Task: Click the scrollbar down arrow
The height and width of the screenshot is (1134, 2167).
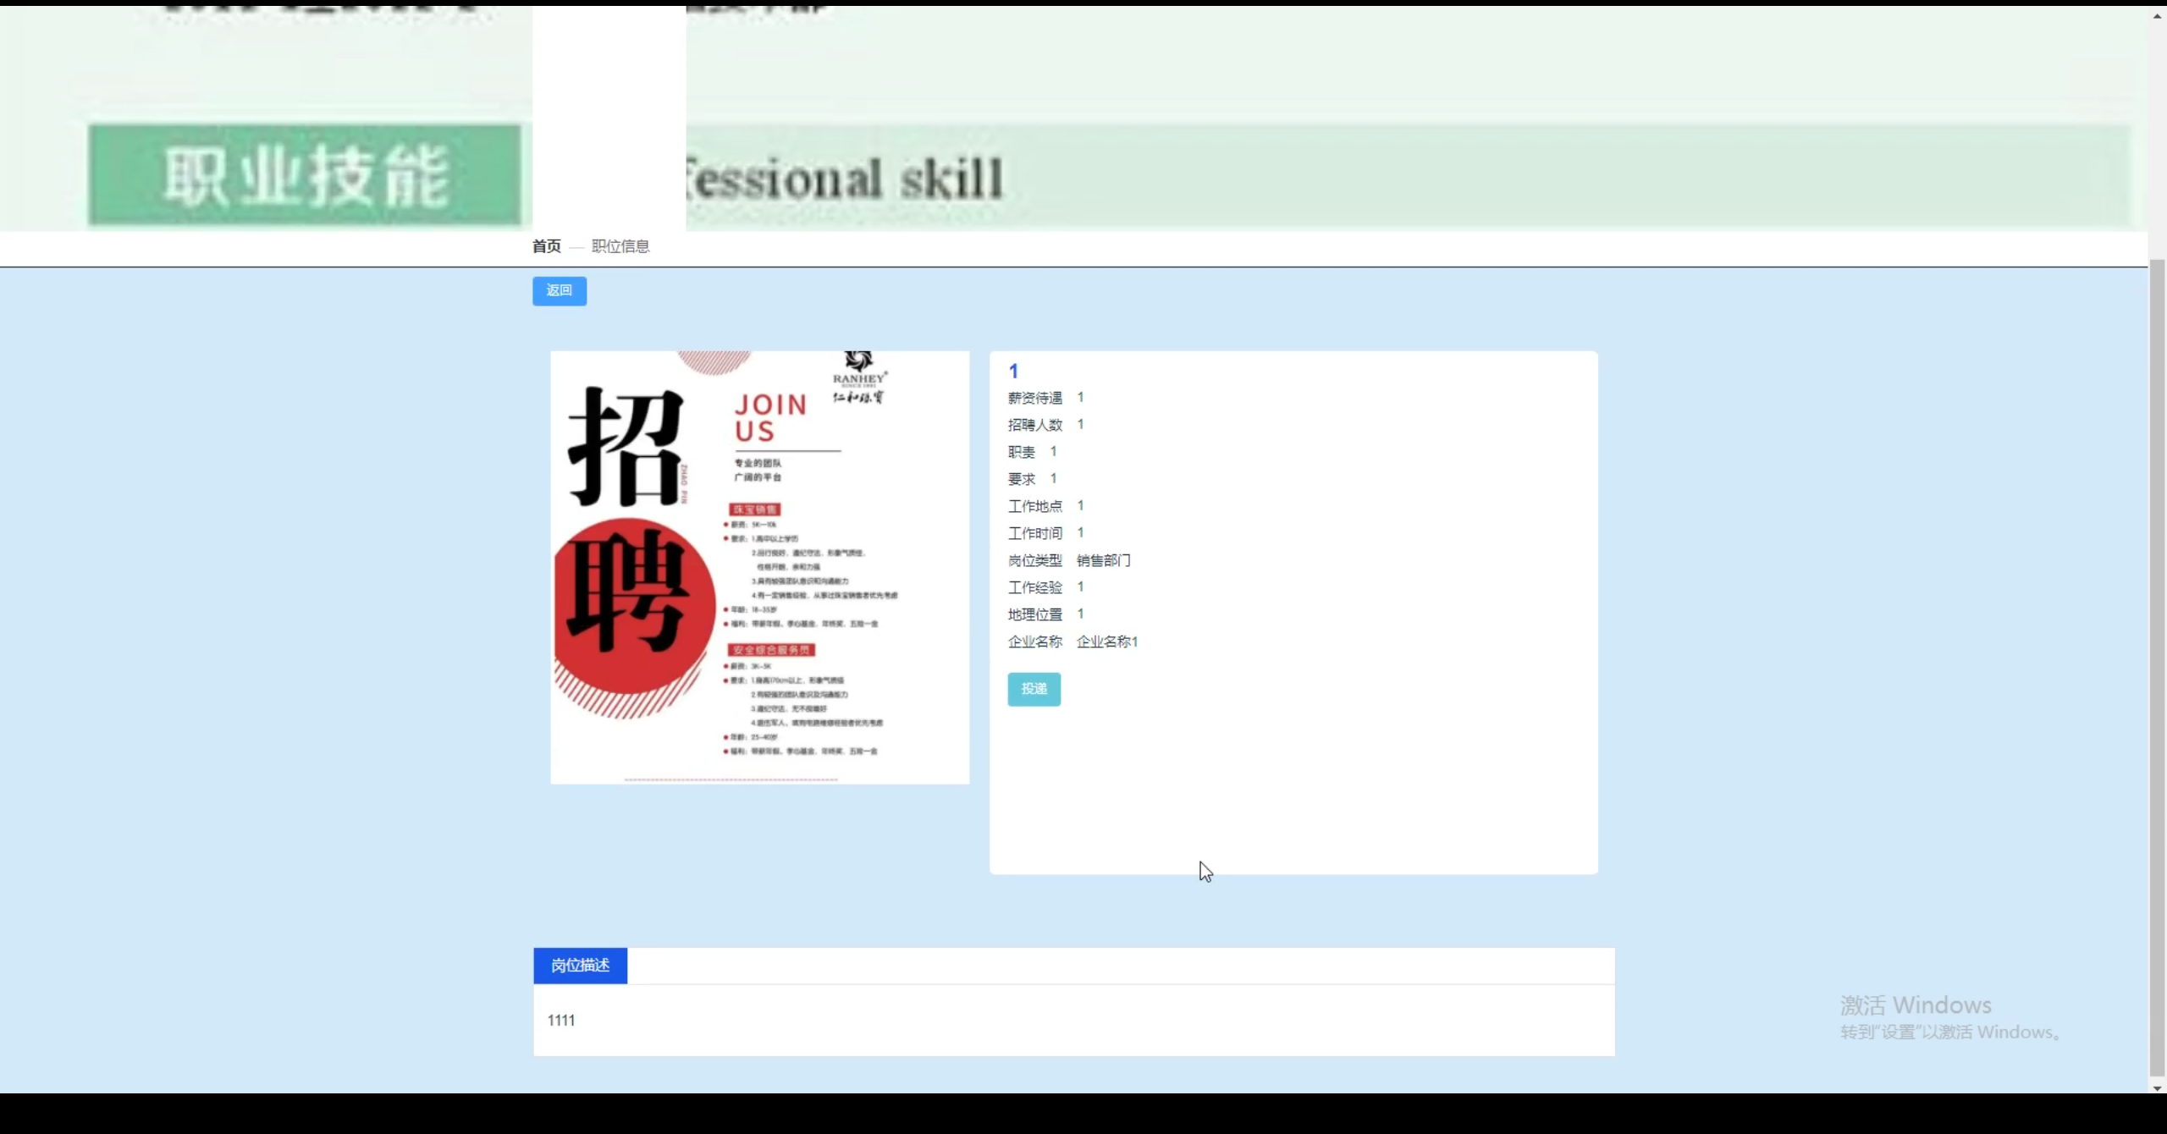Action: tap(2155, 1087)
